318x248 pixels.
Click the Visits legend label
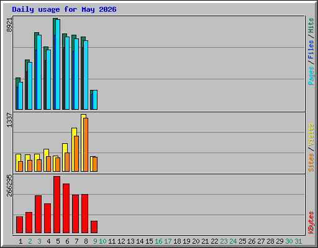point(311,135)
